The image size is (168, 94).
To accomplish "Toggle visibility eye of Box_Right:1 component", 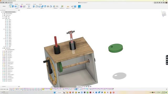I will click(x=5, y=56).
